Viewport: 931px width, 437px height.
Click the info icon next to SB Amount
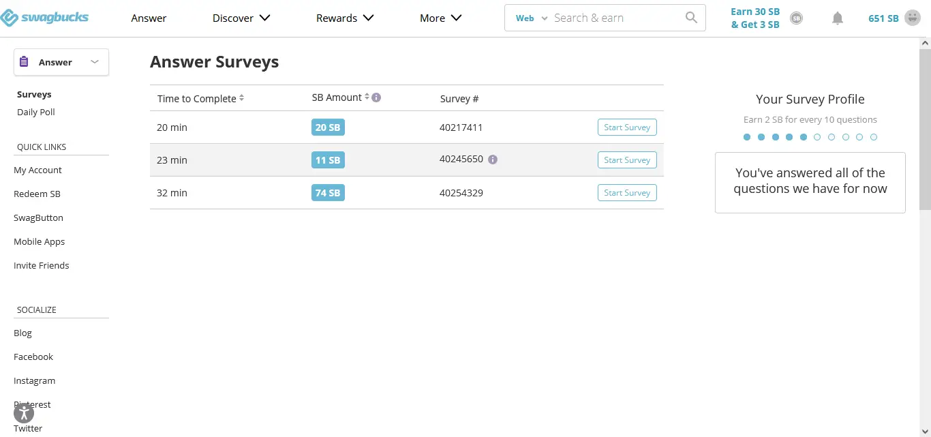pyautogui.click(x=376, y=97)
